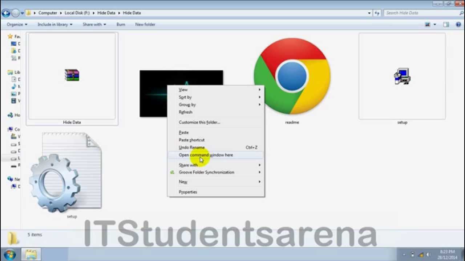Open the Organize dropdown menu

pos(17,25)
